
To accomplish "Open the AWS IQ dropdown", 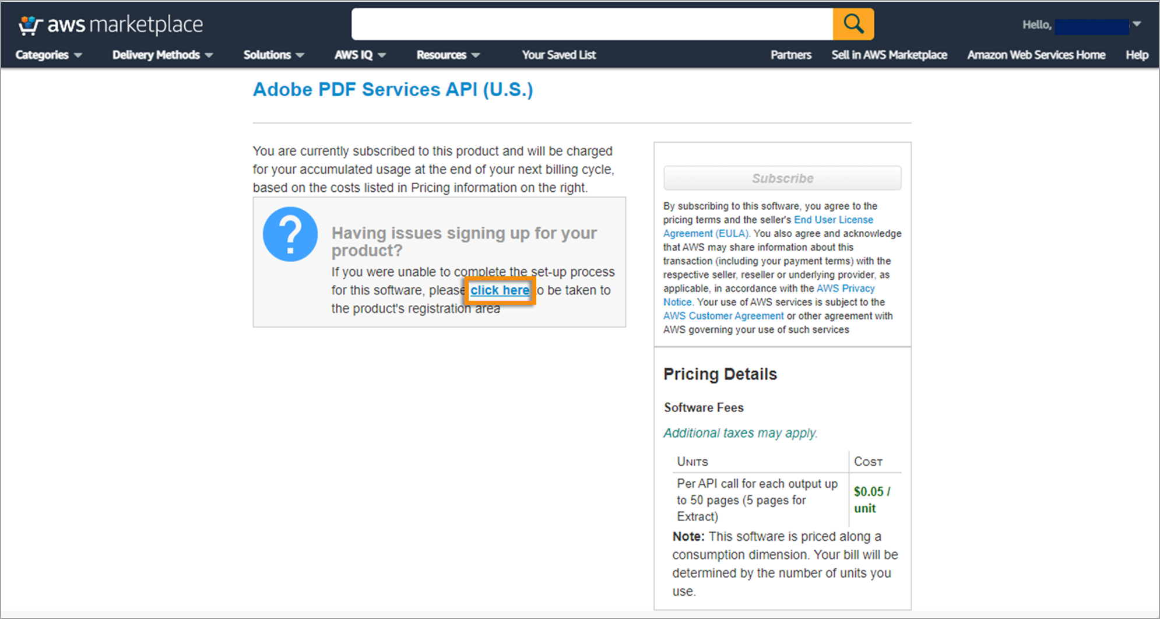I will pos(359,55).
